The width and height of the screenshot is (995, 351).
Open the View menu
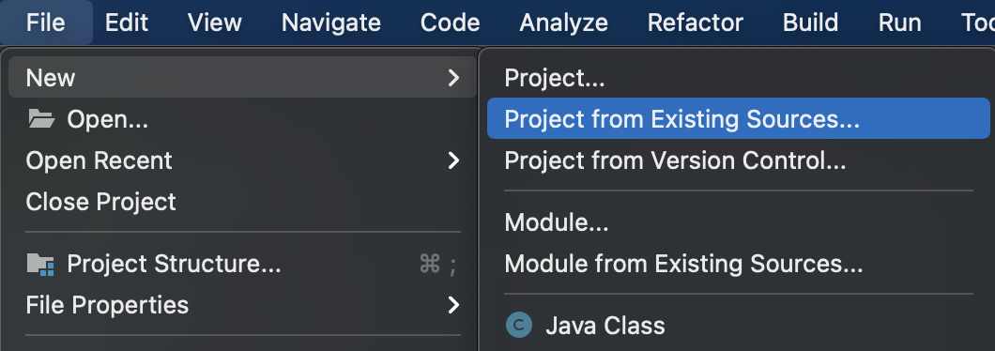coord(214,23)
